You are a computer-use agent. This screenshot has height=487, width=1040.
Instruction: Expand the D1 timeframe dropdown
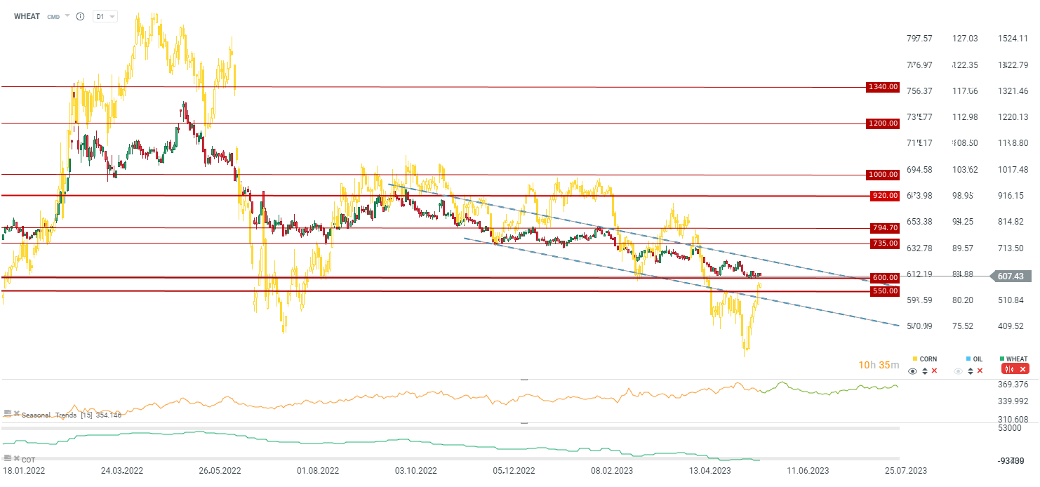105,16
